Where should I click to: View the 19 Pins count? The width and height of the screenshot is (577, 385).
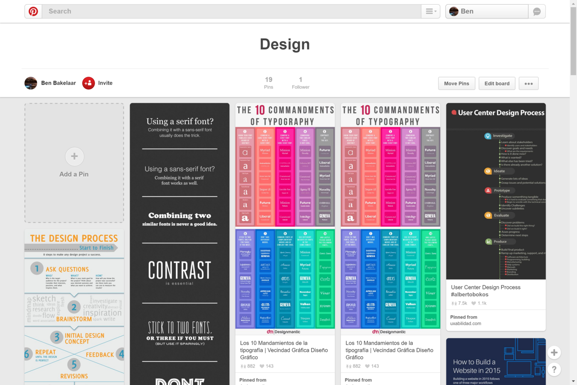(268, 83)
